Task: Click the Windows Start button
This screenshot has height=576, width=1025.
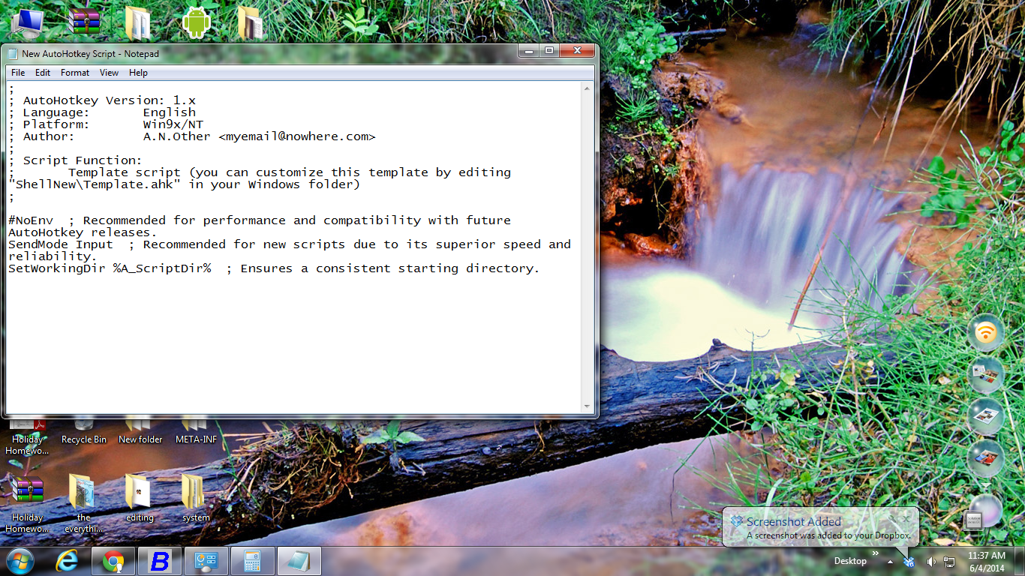Action: [x=20, y=561]
